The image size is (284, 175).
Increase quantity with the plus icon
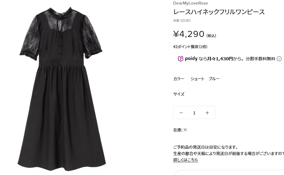coord(207,113)
